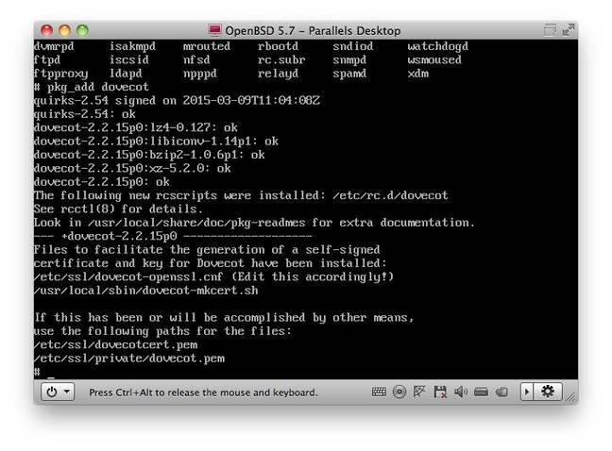Click the 'lz4-0.127: ok' line

pyautogui.click(x=135, y=127)
